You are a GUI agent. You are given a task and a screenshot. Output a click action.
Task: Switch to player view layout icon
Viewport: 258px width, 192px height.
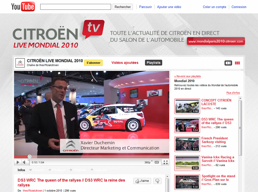pos(228,63)
